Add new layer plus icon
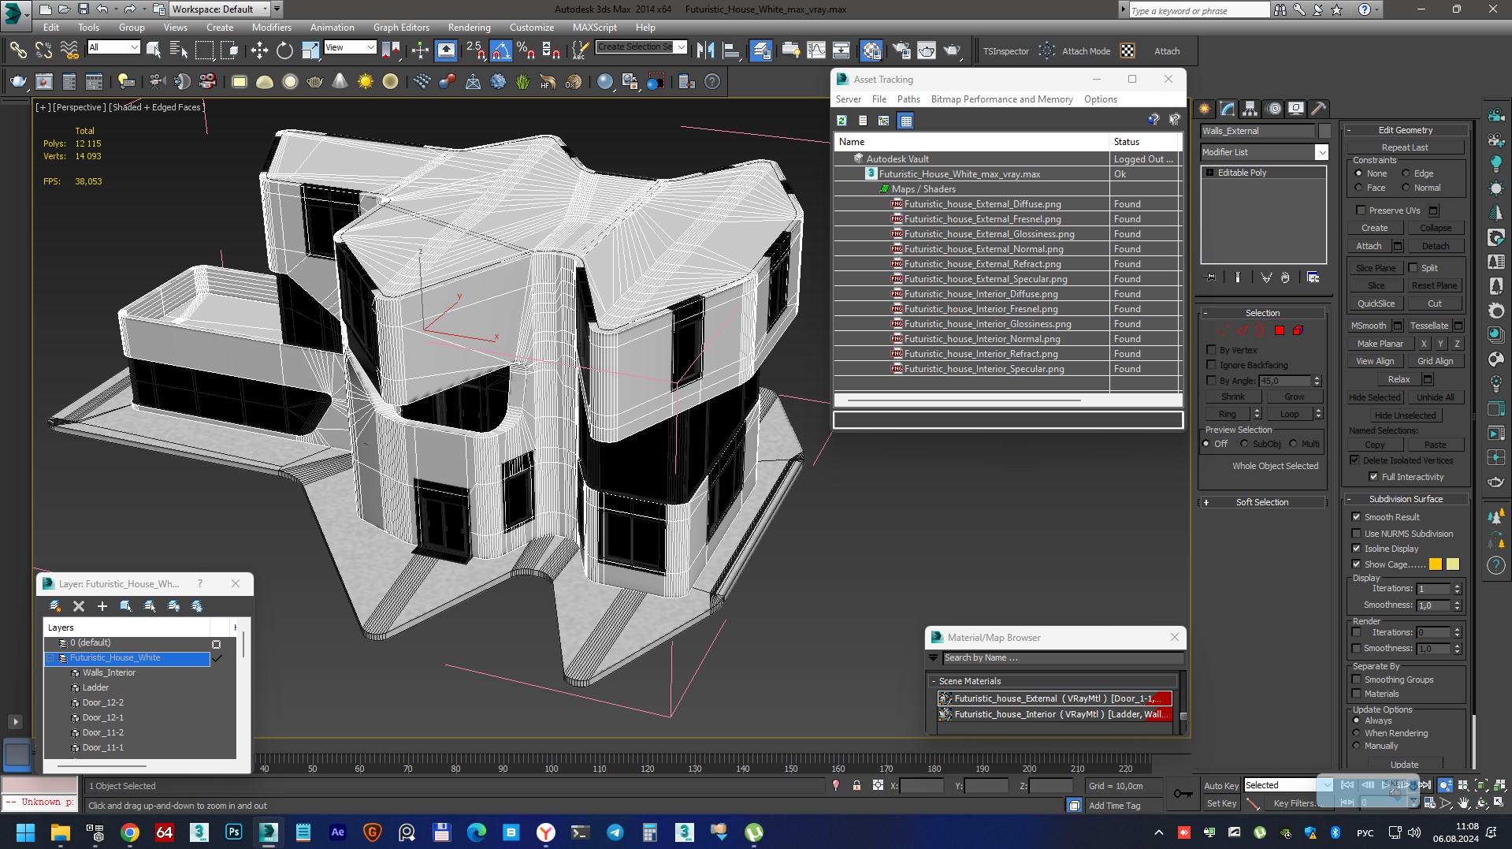Image resolution: width=1512 pixels, height=849 pixels. pos(102,606)
